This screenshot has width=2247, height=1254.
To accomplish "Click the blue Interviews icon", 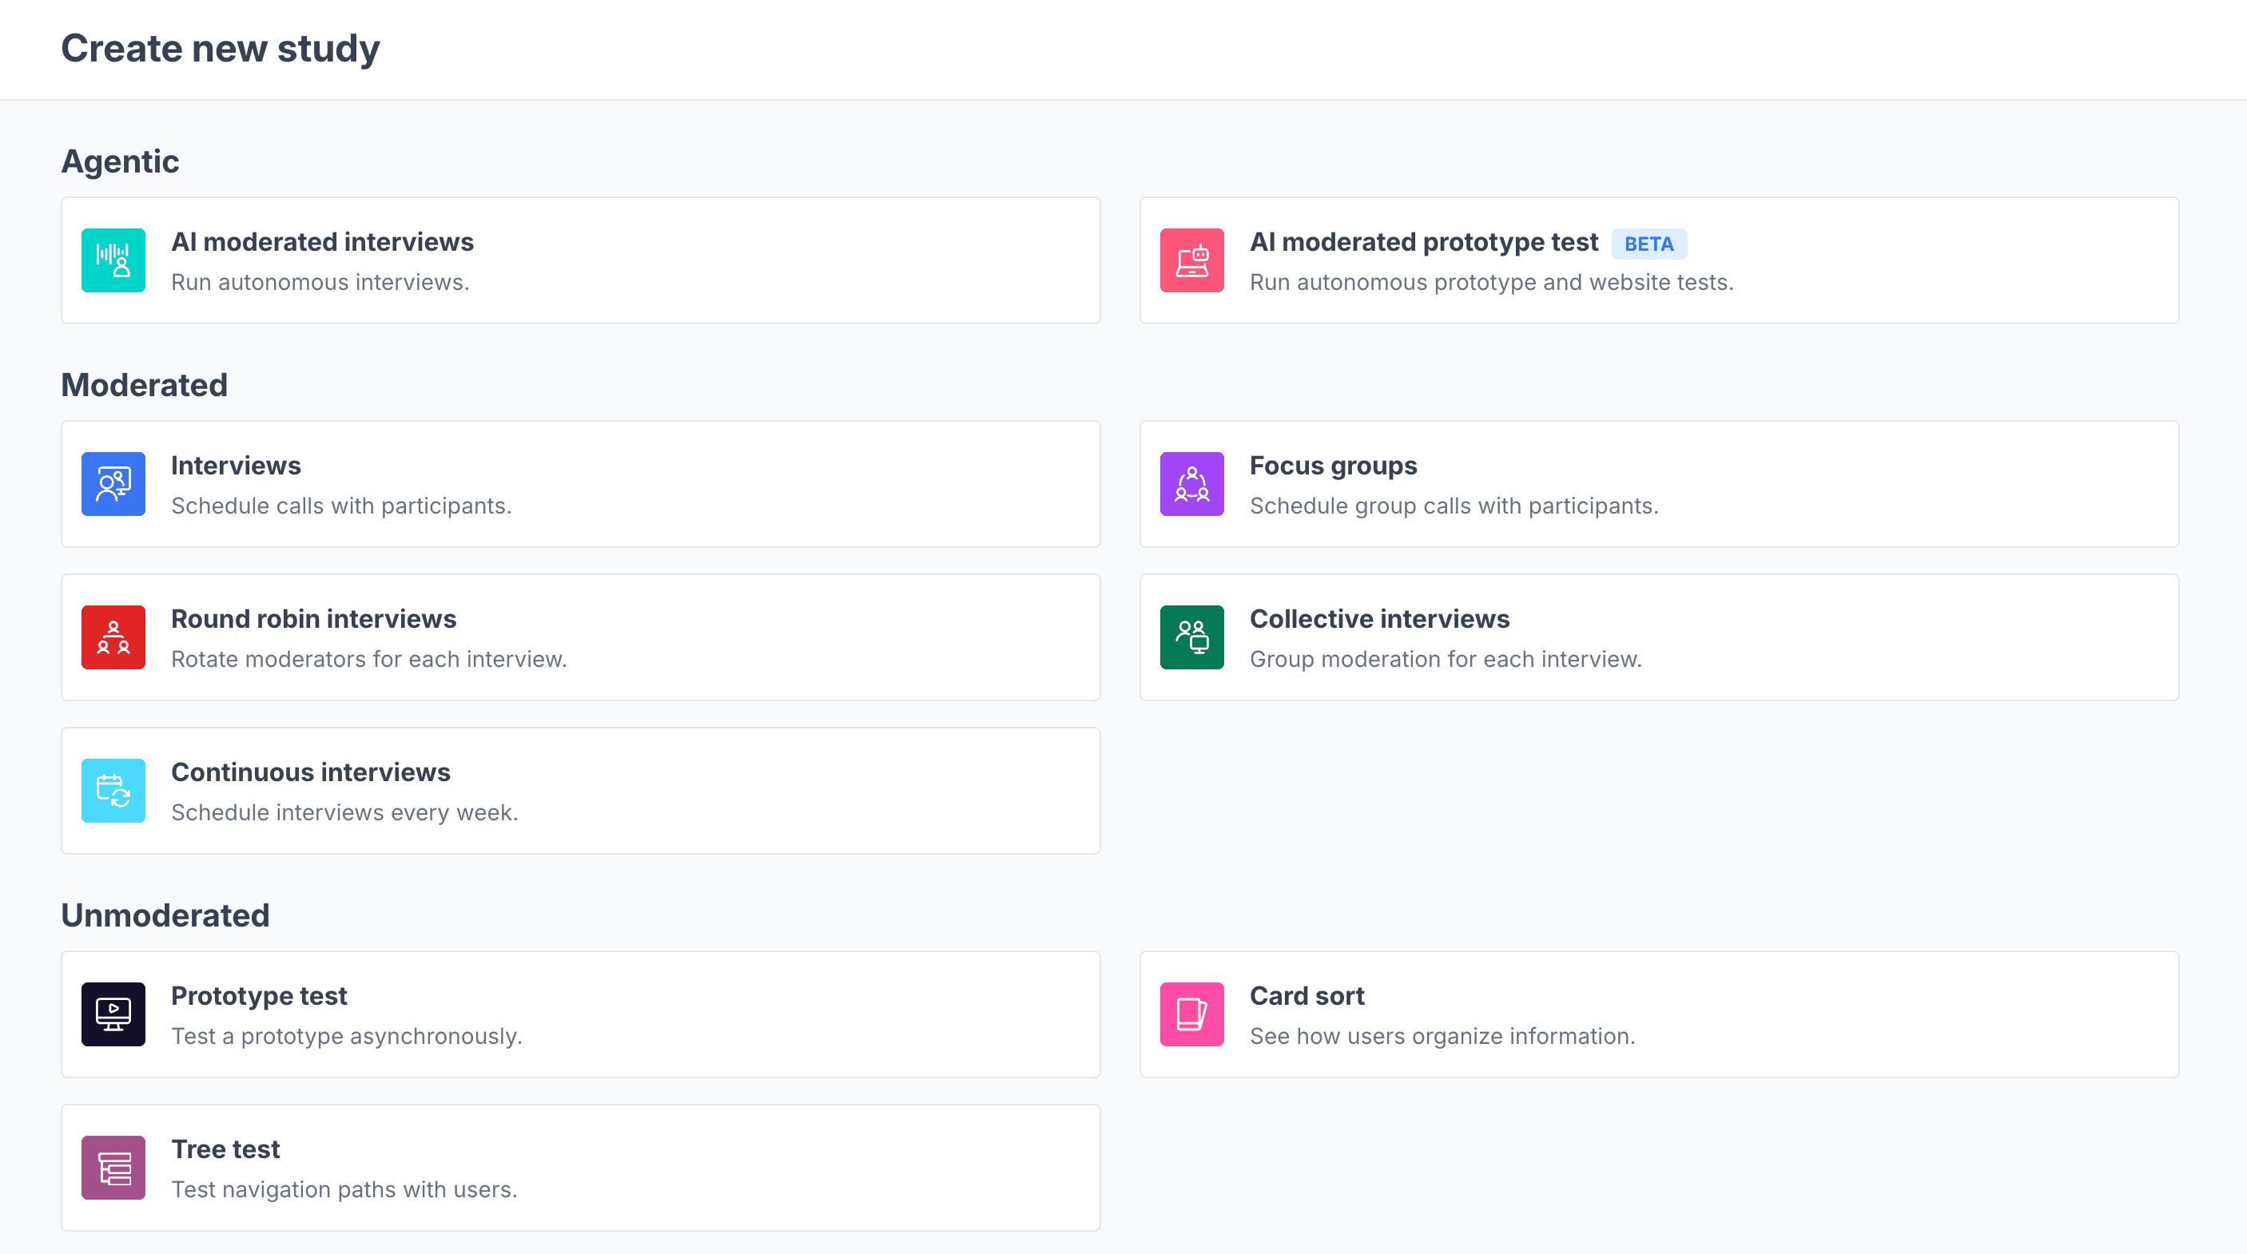I will click(113, 484).
